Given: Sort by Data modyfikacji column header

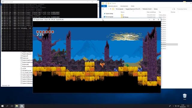Looking at the screenshot, I should tap(151, 12).
